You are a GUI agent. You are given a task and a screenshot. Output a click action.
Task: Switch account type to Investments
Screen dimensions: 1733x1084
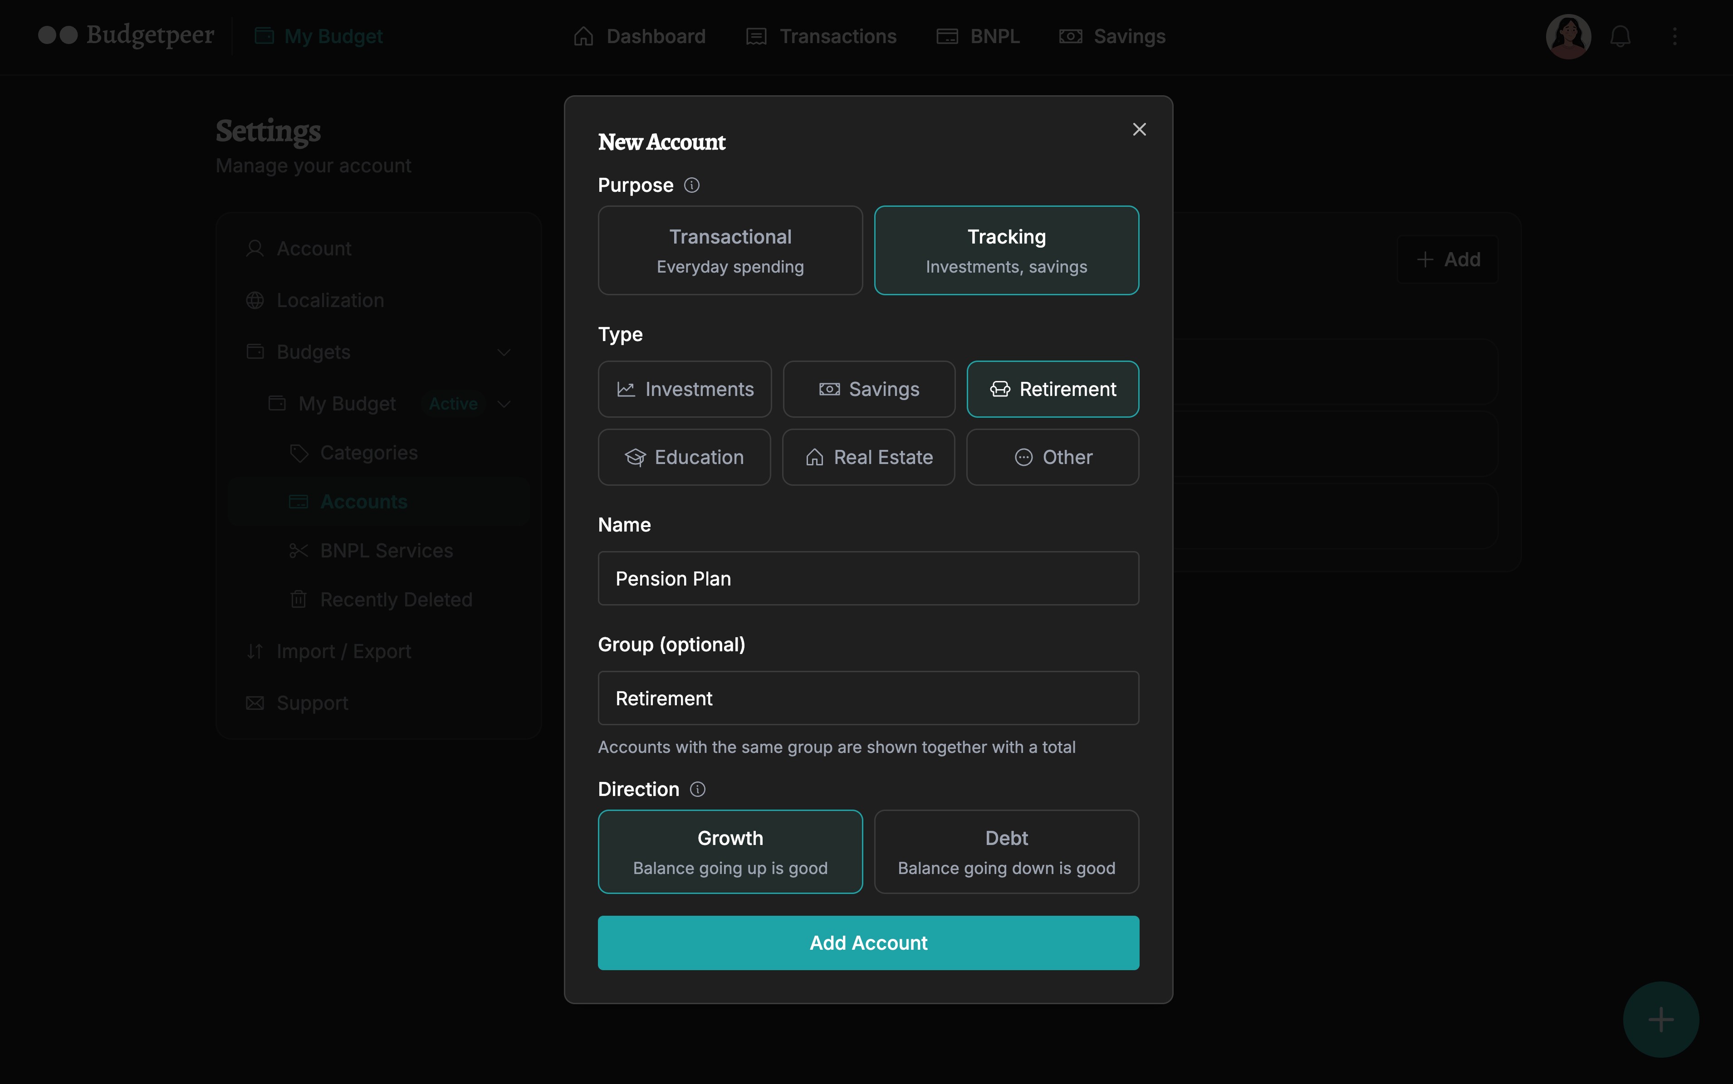click(685, 389)
